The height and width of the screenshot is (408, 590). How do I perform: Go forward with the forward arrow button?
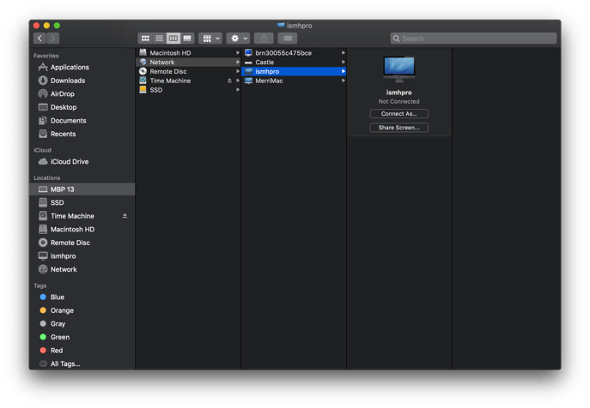coord(53,38)
